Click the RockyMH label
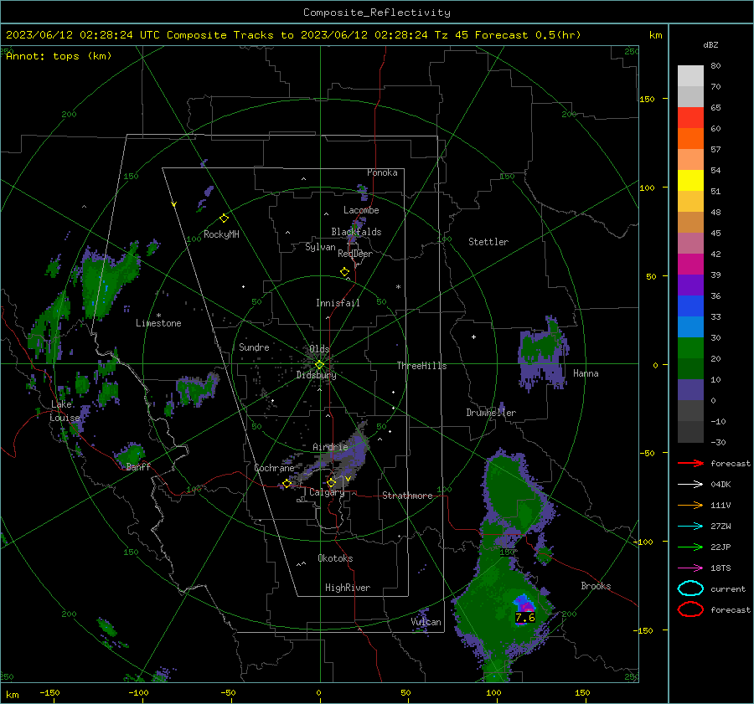 pyautogui.click(x=221, y=234)
